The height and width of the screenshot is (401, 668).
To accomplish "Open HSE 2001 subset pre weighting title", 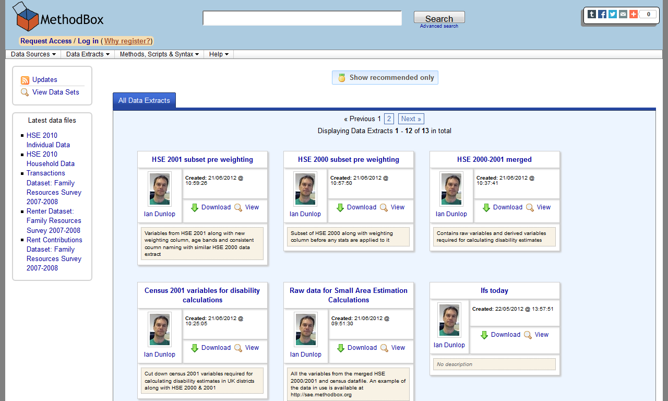I will (202, 160).
